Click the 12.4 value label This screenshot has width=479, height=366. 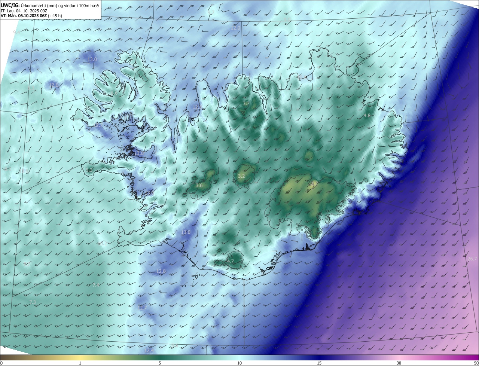pos(149,350)
